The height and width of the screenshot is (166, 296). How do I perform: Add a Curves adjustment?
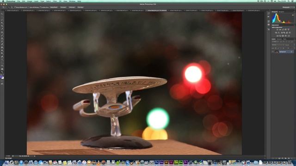tap(283, 30)
